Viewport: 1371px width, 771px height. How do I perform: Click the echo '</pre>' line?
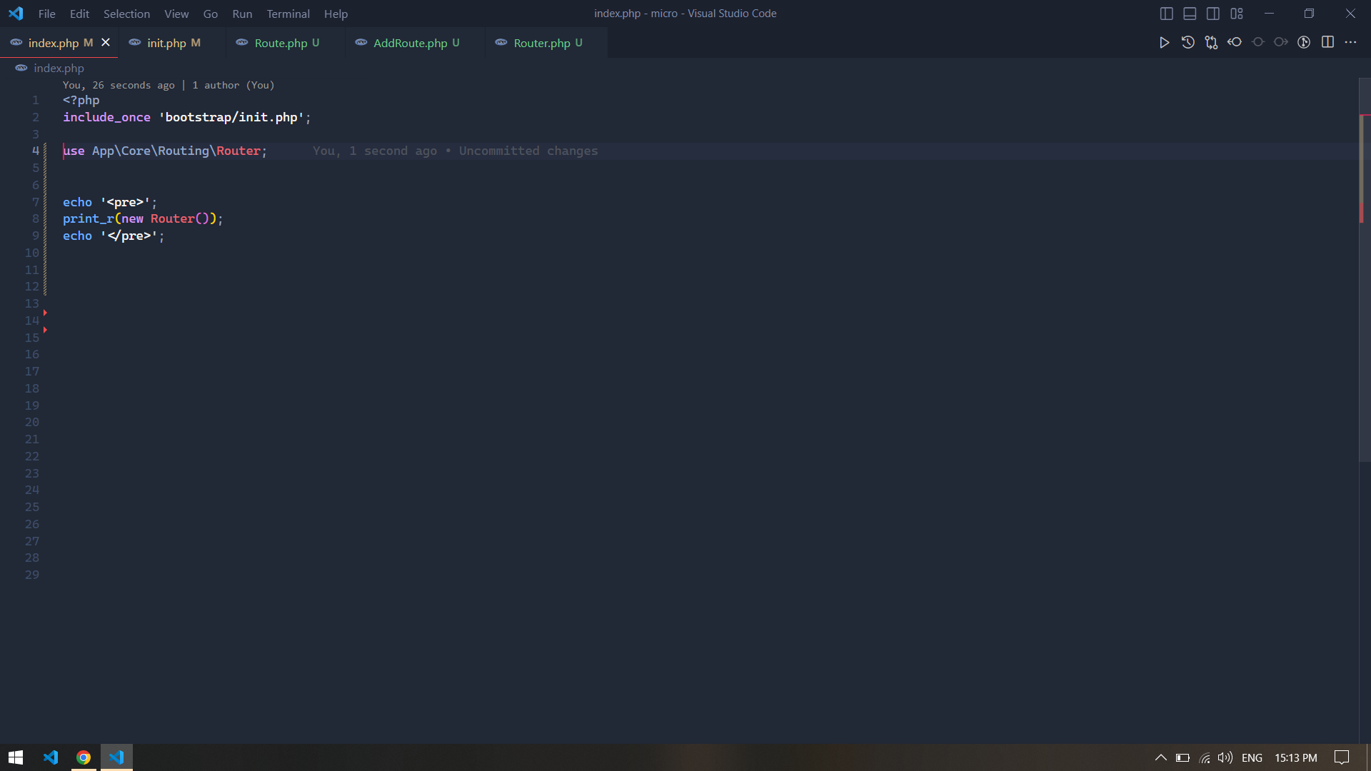(x=114, y=236)
